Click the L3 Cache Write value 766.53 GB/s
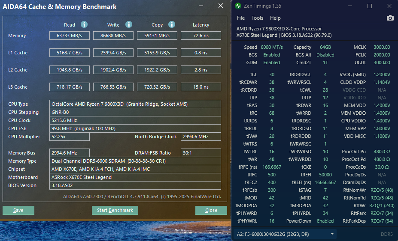Viewport: 398px width, 241px height. [x=113, y=87]
